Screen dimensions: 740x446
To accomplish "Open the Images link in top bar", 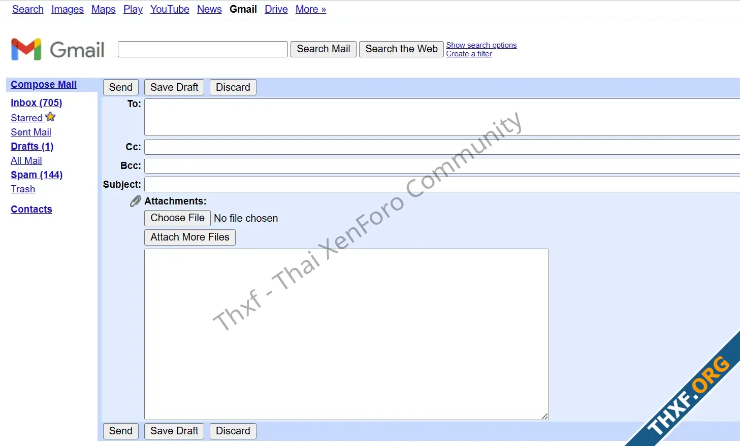I will (68, 9).
